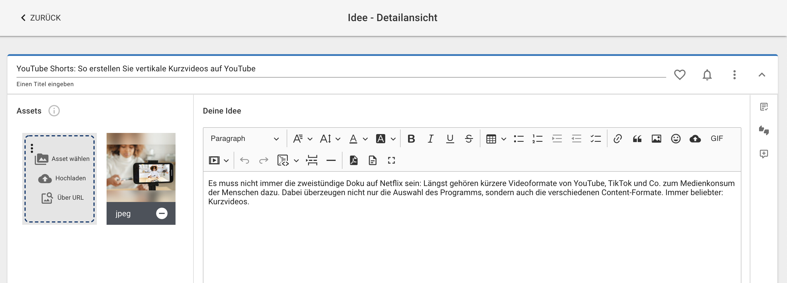The height and width of the screenshot is (283, 787).
Task: Click the cloud upload toolbar icon
Action: click(695, 139)
